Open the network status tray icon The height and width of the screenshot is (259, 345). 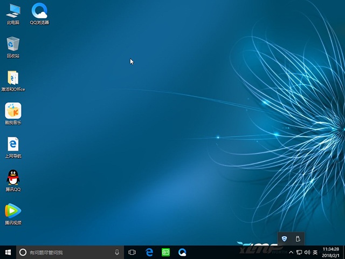[x=299, y=253]
